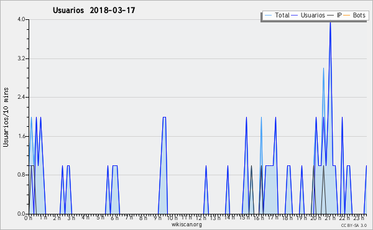This screenshot has height=230, width=373.
Task: Click the wikiscan.org link below the chart
Action: point(186,224)
